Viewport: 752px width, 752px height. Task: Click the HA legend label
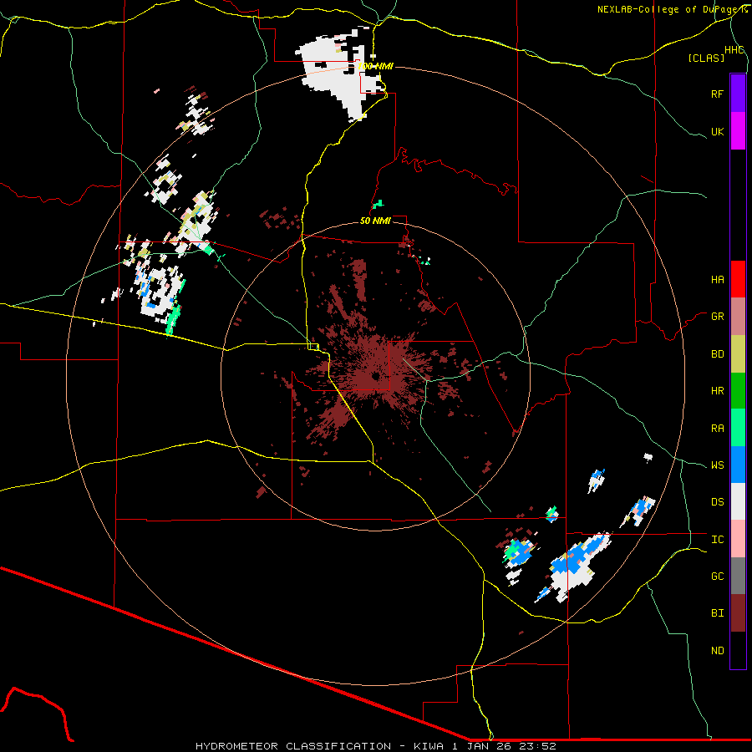[717, 280]
